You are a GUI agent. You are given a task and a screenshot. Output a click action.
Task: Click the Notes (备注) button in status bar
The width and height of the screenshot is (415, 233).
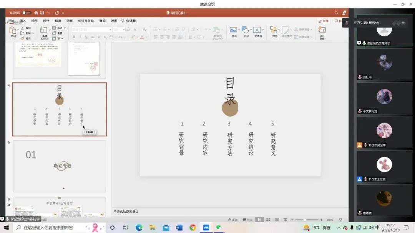(x=233, y=220)
